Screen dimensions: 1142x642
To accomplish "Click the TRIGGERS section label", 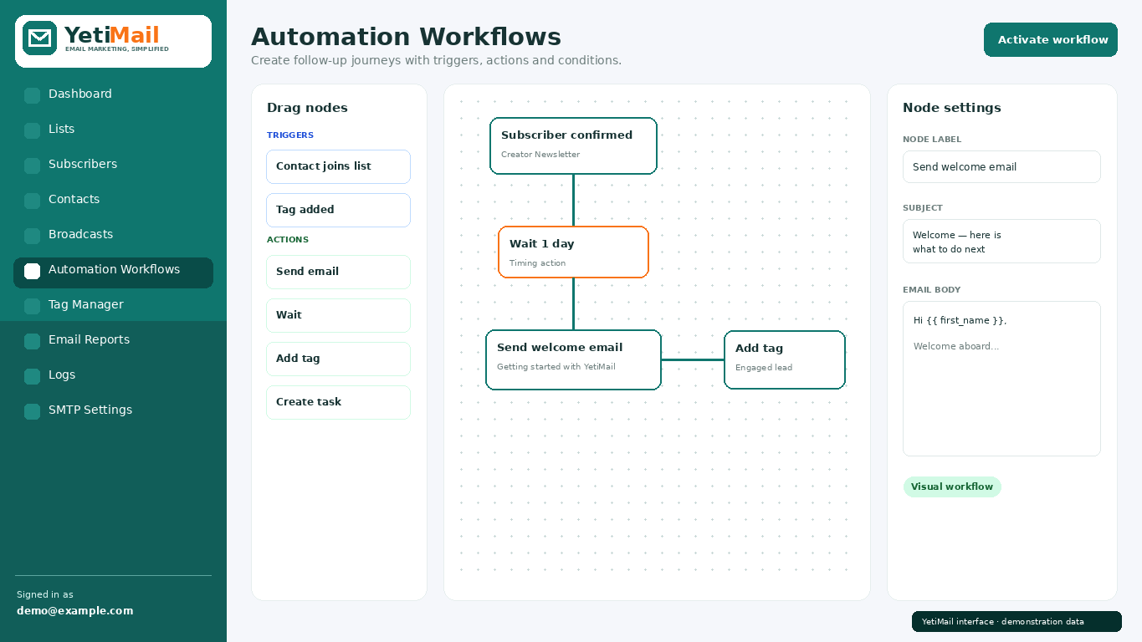I will click(290, 135).
